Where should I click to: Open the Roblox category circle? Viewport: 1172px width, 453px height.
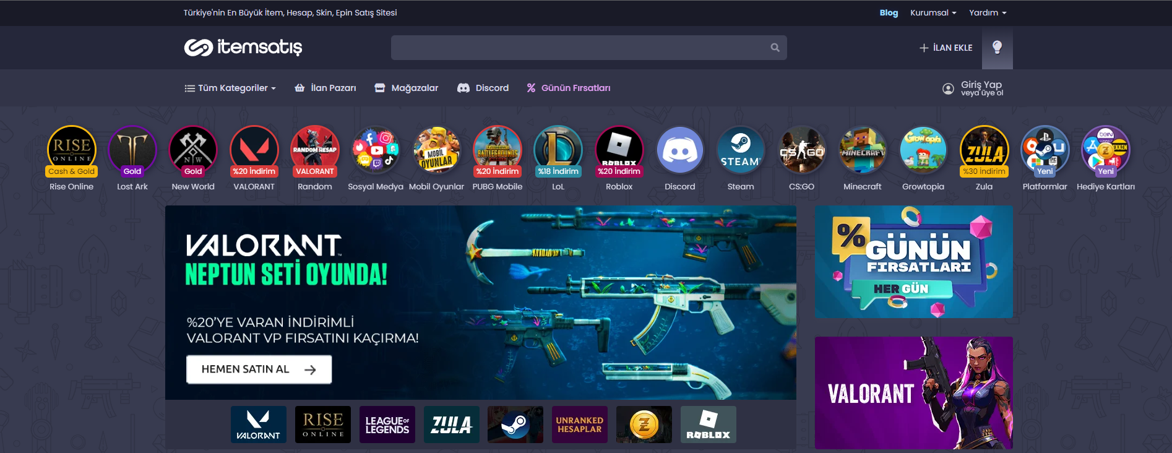[619, 150]
